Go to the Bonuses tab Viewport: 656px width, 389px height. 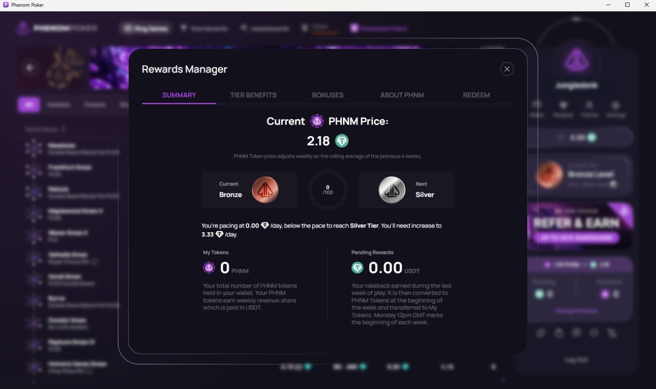pos(327,95)
